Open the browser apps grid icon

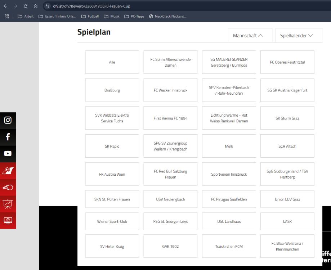click(6, 16)
